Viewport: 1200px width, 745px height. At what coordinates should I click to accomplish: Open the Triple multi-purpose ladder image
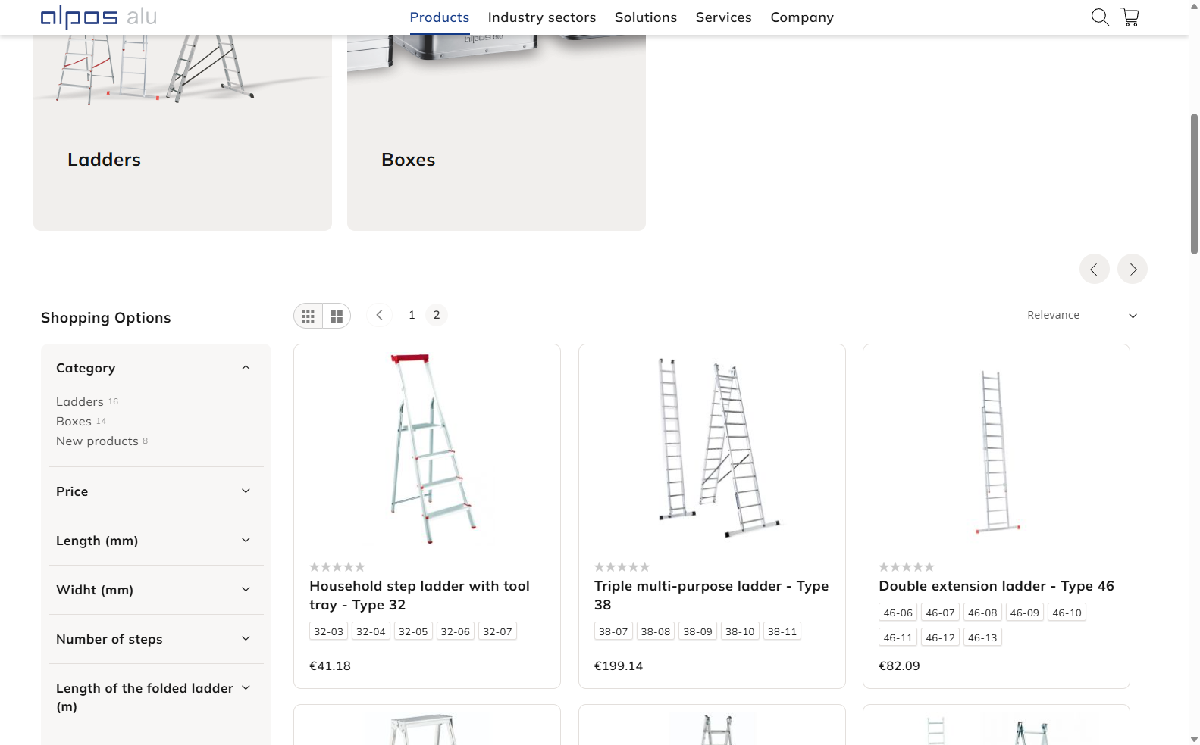(712, 447)
